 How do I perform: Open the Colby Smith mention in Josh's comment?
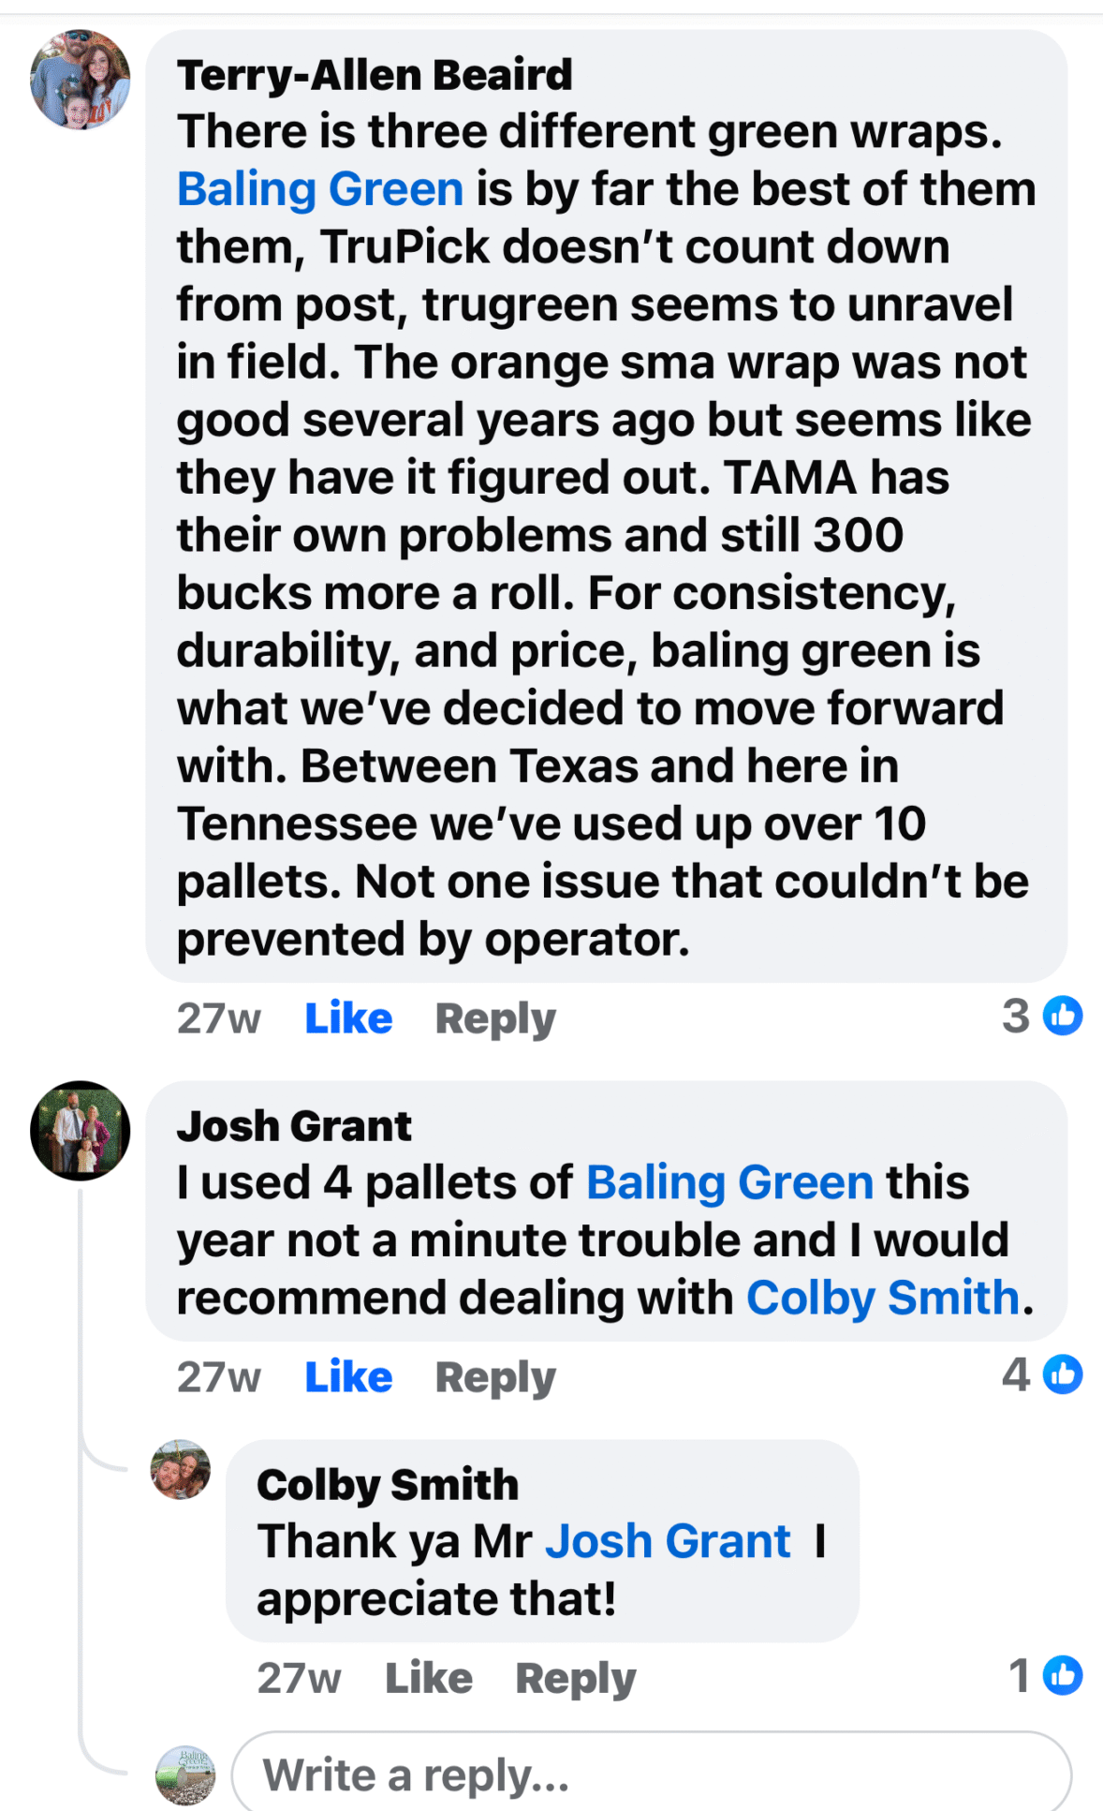(882, 1298)
